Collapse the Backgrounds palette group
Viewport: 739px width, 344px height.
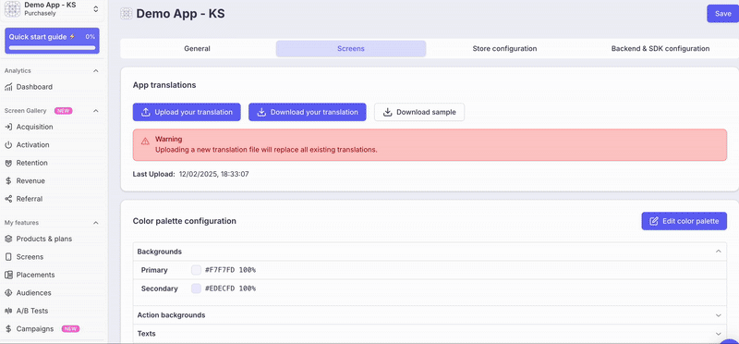pyautogui.click(x=719, y=252)
